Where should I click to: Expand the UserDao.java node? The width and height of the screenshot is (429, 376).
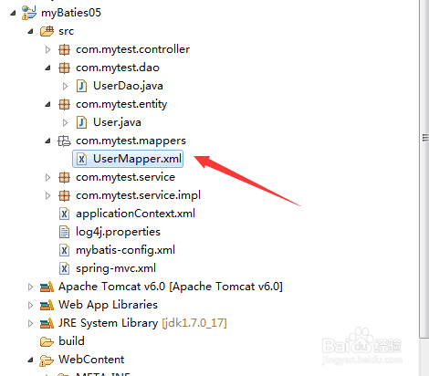(x=65, y=86)
